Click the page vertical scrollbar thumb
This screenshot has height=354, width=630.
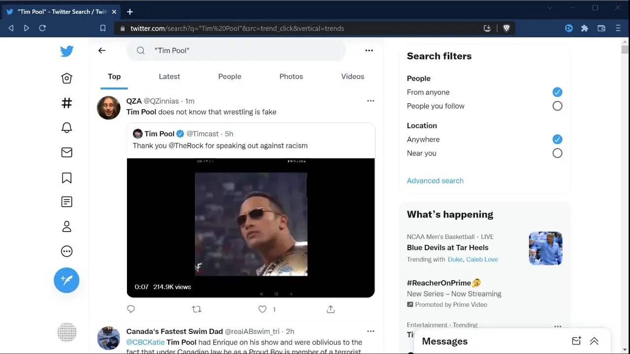[x=625, y=49]
